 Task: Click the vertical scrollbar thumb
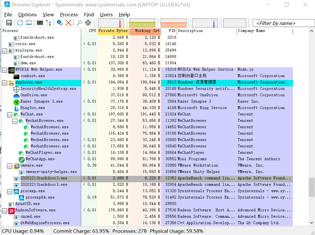coord(311,187)
